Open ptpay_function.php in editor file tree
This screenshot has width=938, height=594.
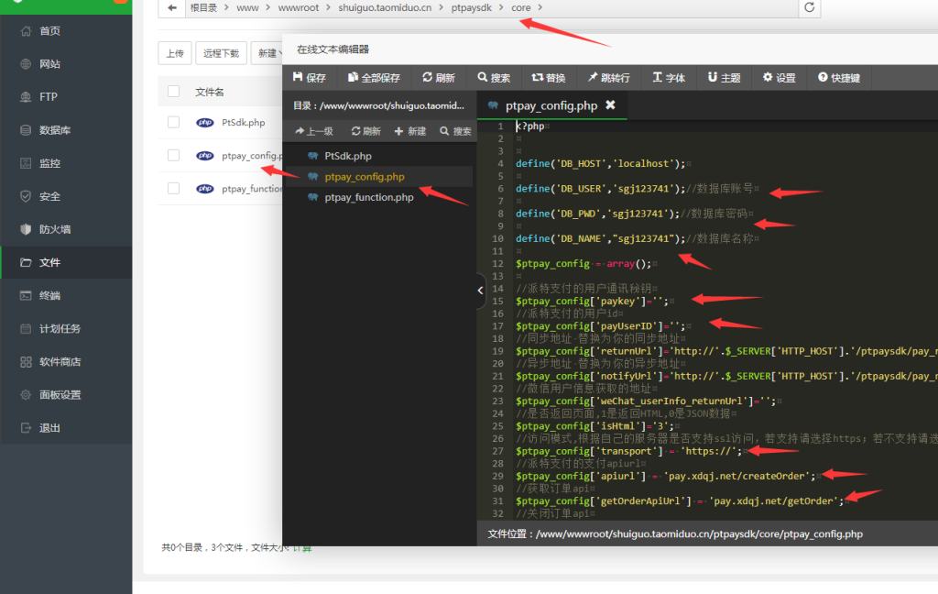tap(368, 197)
